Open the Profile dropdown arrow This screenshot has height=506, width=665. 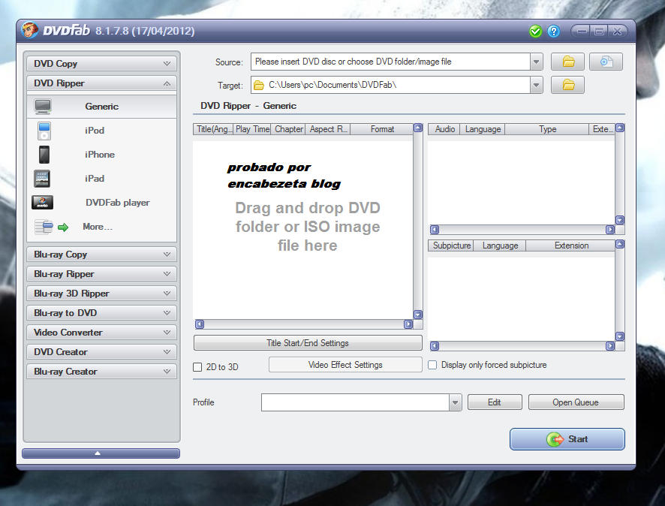click(455, 402)
